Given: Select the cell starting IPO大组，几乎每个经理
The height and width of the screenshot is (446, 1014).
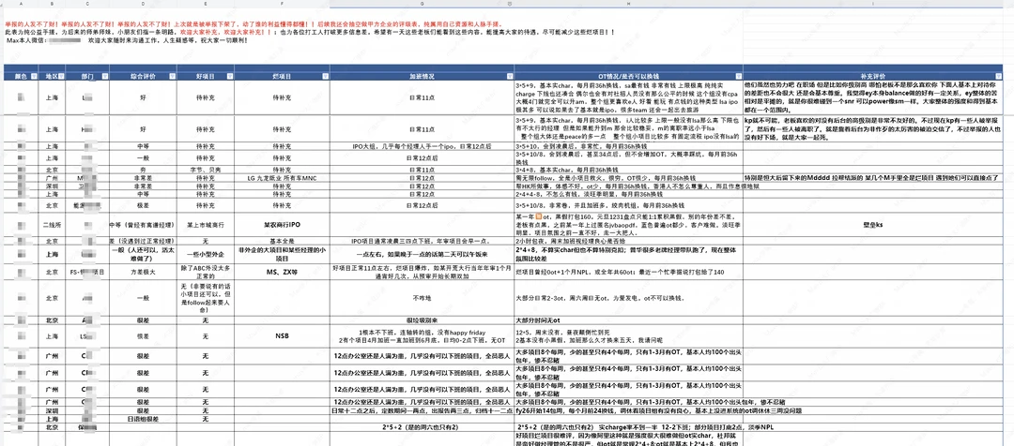Looking at the screenshot, I should pyautogui.click(x=421, y=146).
